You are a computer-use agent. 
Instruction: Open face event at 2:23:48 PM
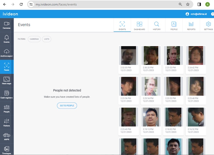point(196,90)
